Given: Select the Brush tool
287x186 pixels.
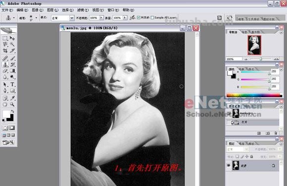Looking at the screenshot, I should tap(12, 59).
